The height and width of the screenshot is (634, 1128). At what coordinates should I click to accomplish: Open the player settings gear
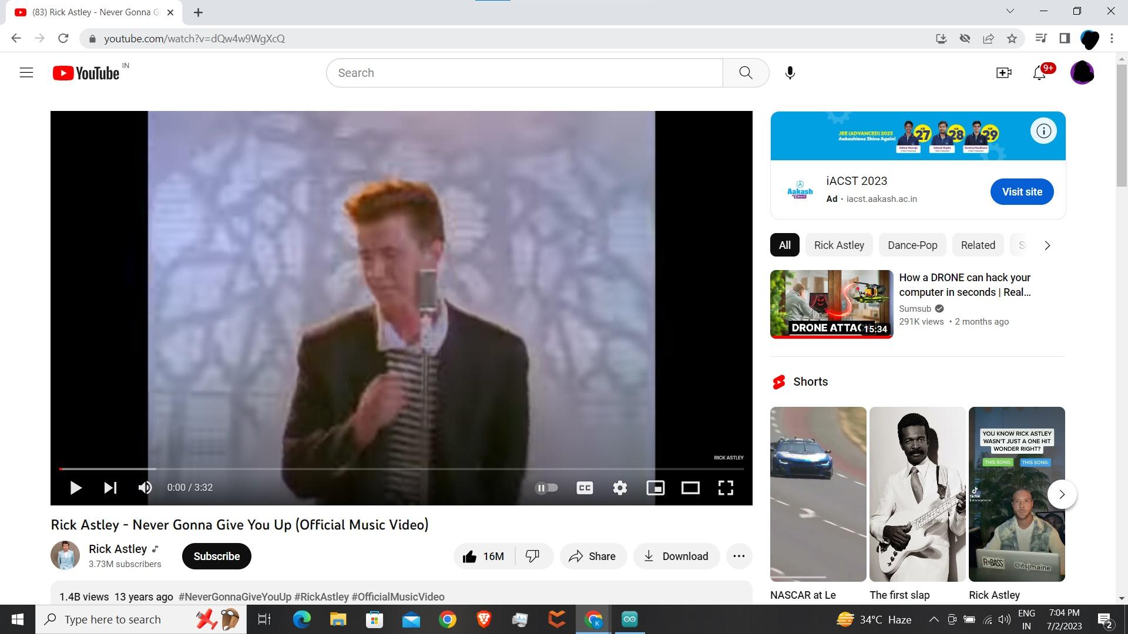tap(620, 487)
